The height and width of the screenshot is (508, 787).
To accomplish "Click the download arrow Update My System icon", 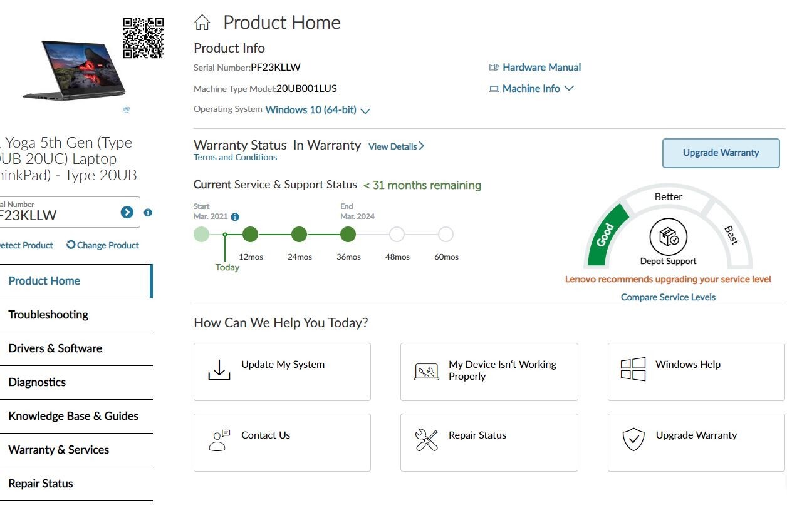I will (x=219, y=370).
